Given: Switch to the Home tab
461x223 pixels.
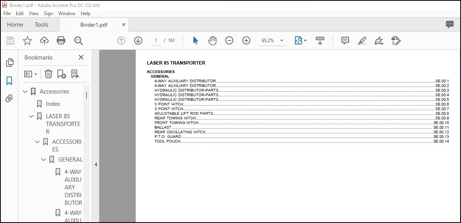Looking at the screenshot, I should point(15,25).
